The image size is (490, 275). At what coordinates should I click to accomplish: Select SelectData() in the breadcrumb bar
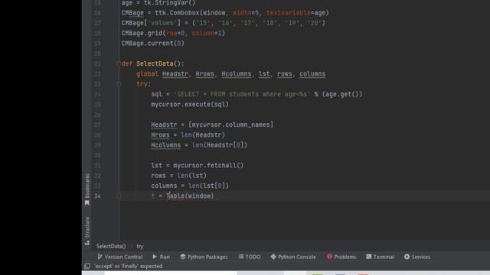pos(111,246)
